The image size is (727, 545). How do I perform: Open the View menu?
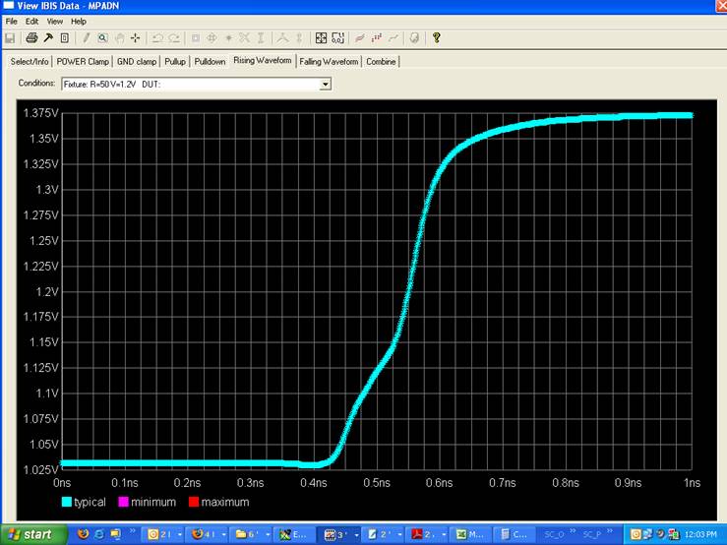point(55,22)
